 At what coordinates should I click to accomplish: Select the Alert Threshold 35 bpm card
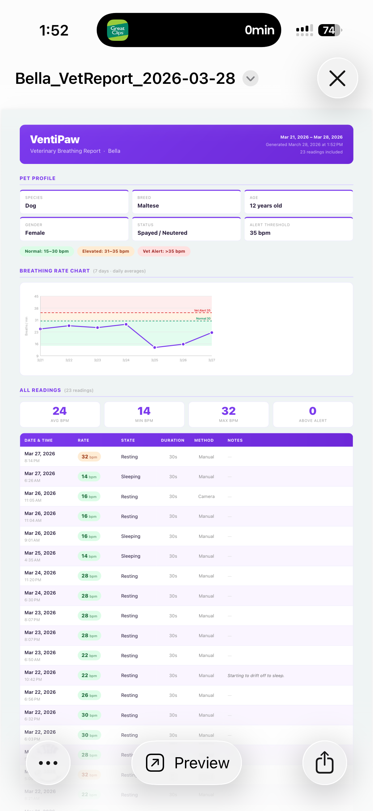coord(298,229)
